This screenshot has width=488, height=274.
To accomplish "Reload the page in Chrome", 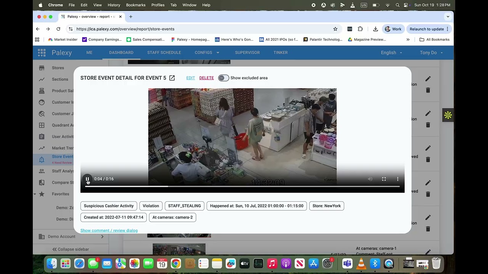I will (x=58, y=29).
